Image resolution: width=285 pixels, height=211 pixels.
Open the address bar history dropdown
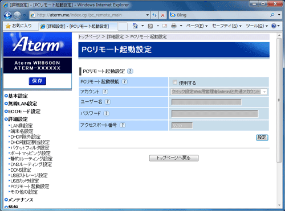(x=148, y=15)
